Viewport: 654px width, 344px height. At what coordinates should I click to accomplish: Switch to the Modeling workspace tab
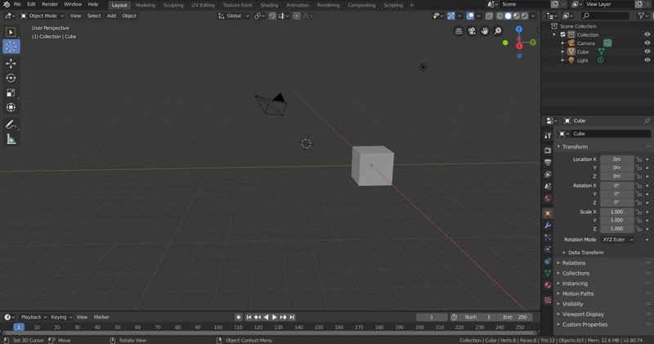pyautogui.click(x=146, y=5)
